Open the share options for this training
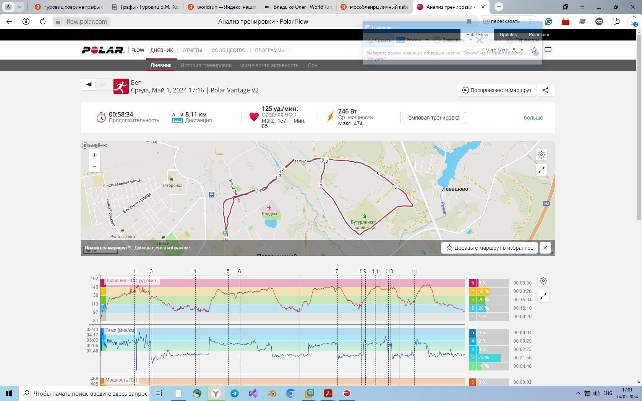Screen dimensions: 642x401 (x=546, y=90)
